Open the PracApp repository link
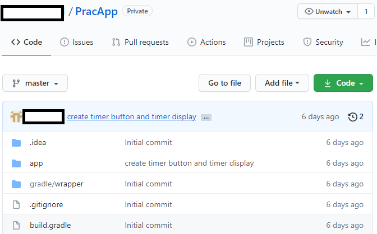This screenshot has width=377, height=234. pos(96,12)
